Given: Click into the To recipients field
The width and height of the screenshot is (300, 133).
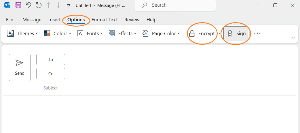Looking at the screenshot, I should pyautogui.click(x=180, y=60).
